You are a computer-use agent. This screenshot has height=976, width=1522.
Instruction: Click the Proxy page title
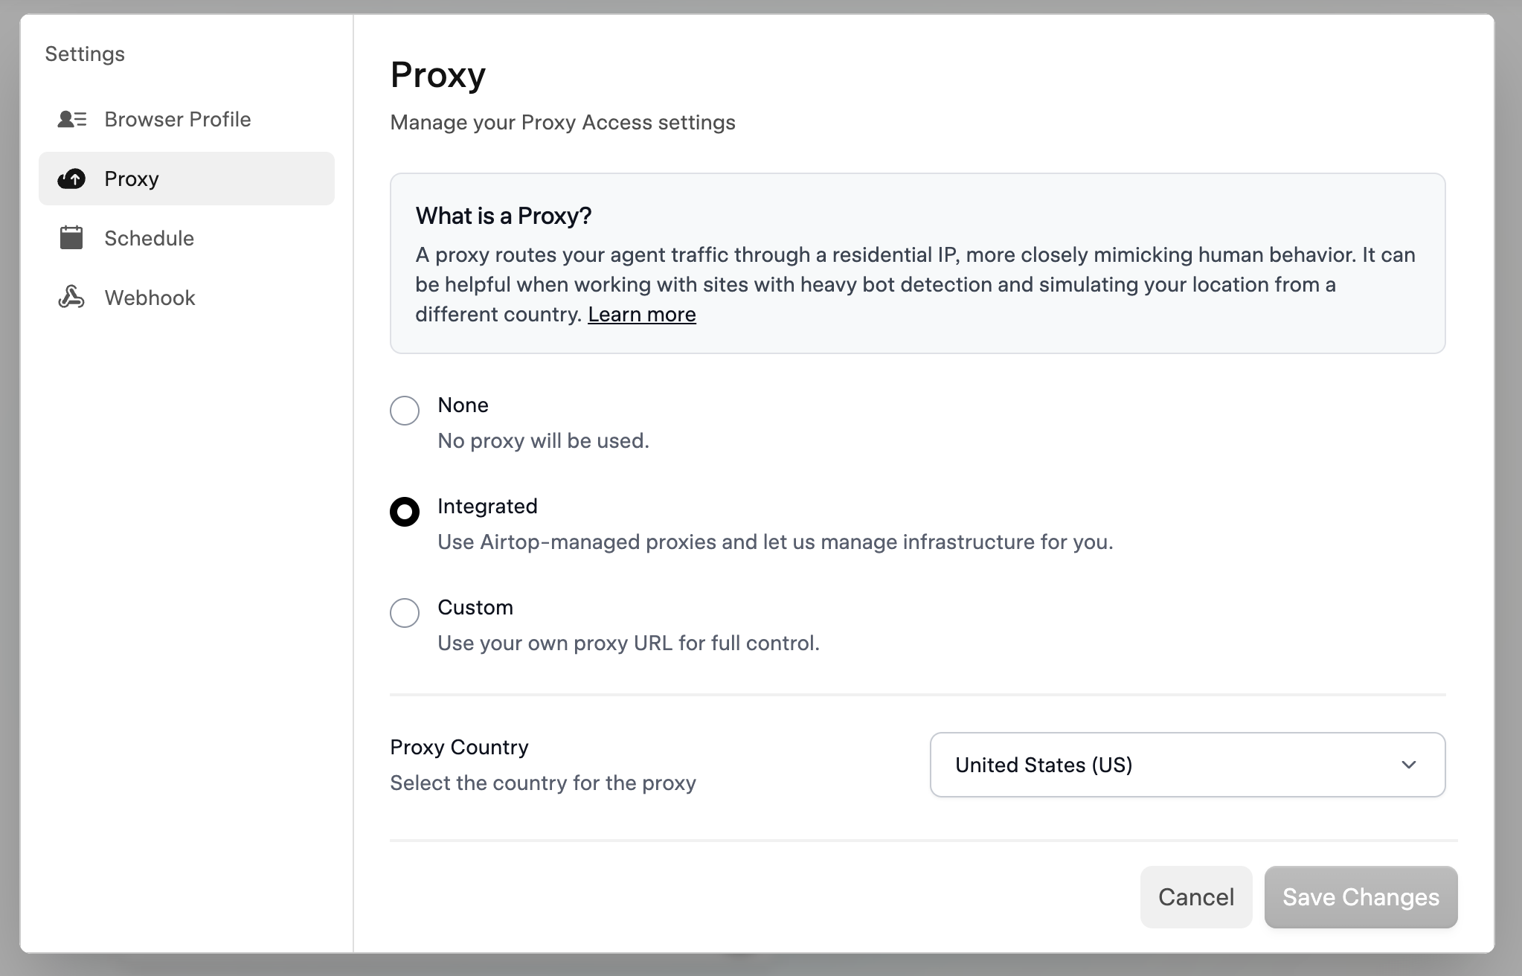(x=437, y=74)
